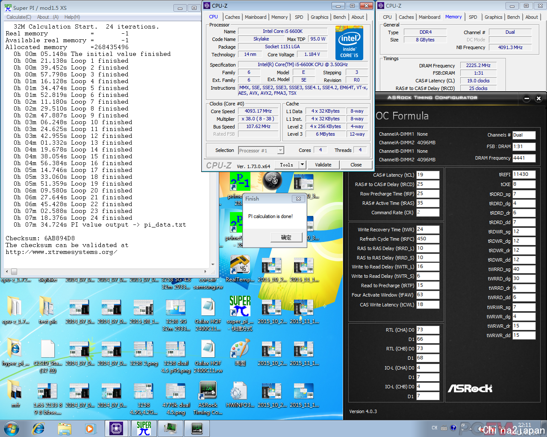Open the ASRock Timing Co... desktop shortcut
The height and width of the screenshot is (437, 547).
208,397
